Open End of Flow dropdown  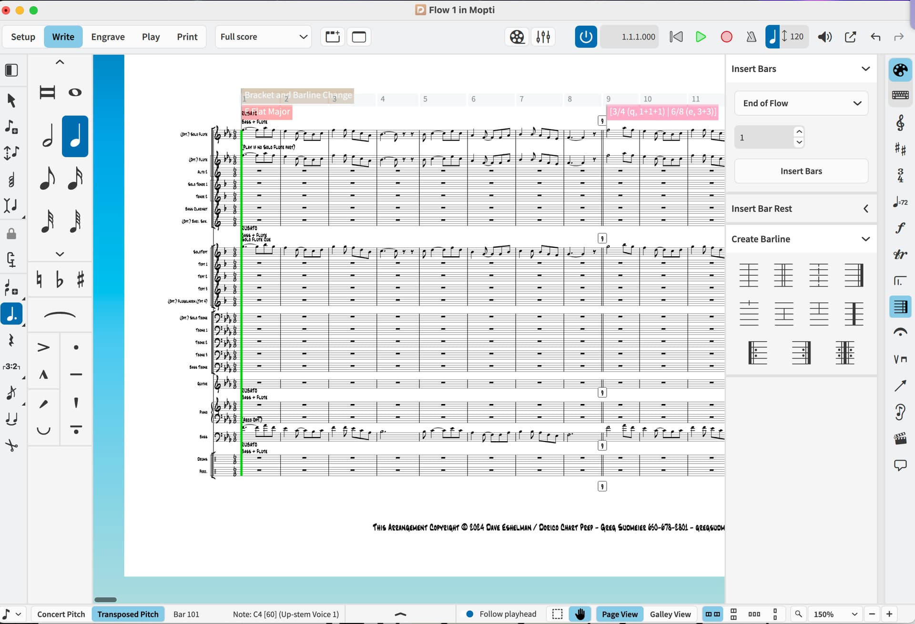pyautogui.click(x=801, y=103)
